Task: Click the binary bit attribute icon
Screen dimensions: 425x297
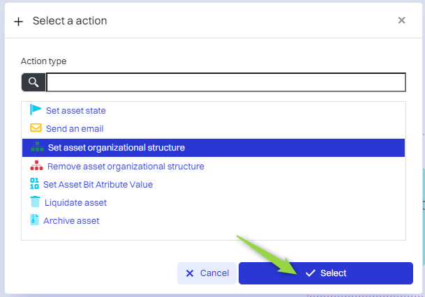Action: (x=34, y=185)
